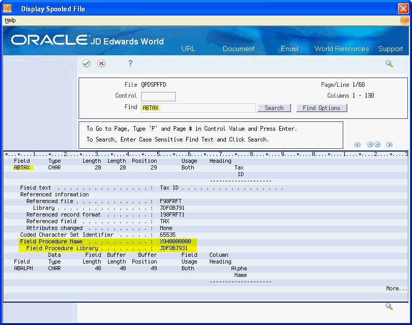Click the highlighted ABTAX field name
The image size is (412, 325).
22,167
